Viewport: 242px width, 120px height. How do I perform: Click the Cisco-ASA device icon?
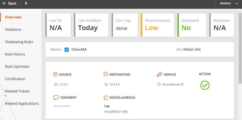(67, 50)
